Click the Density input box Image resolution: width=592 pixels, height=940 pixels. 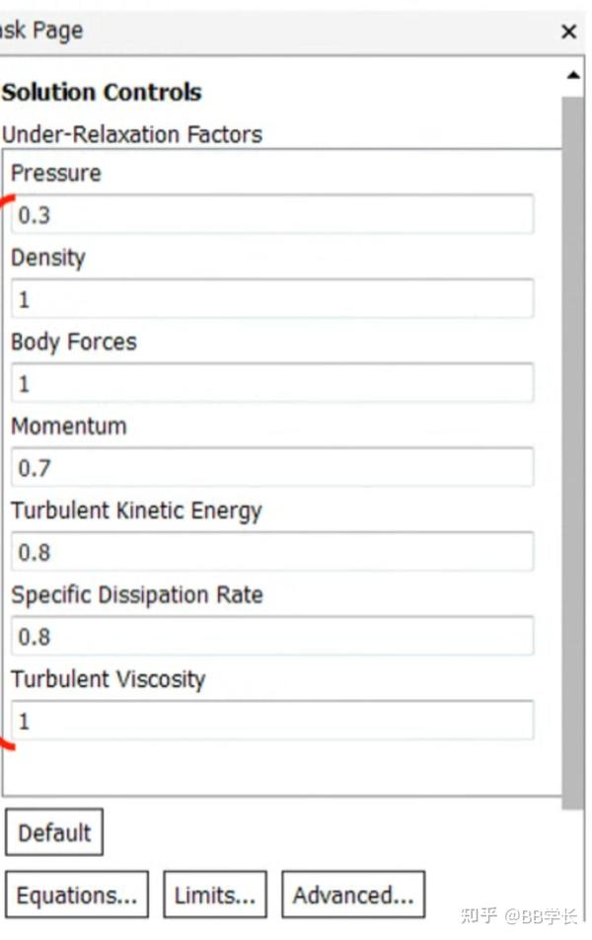(272, 299)
